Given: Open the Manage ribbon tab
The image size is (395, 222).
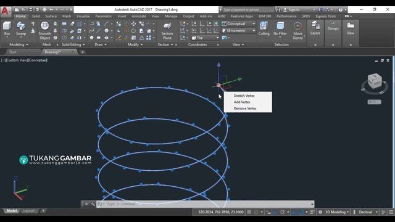Looking at the screenshot, I should 171,16.
